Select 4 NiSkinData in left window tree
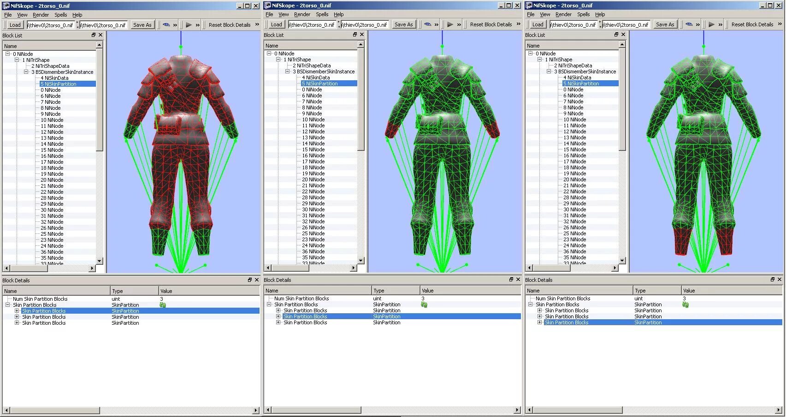 point(54,78)
